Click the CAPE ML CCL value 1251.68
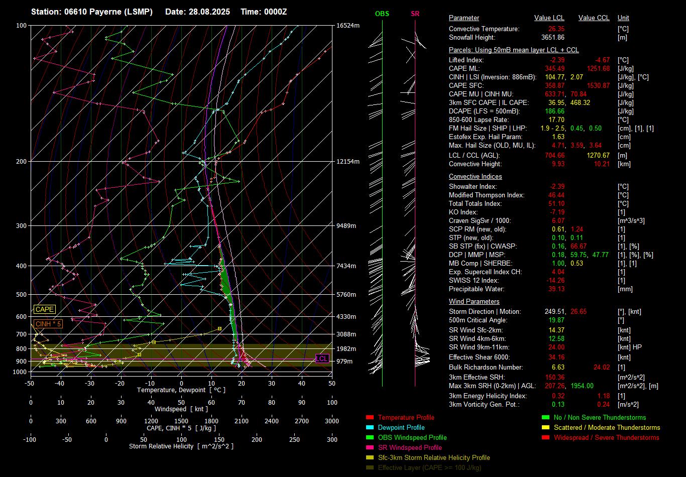The image size is (686, 477). click(x=598, y=69)
